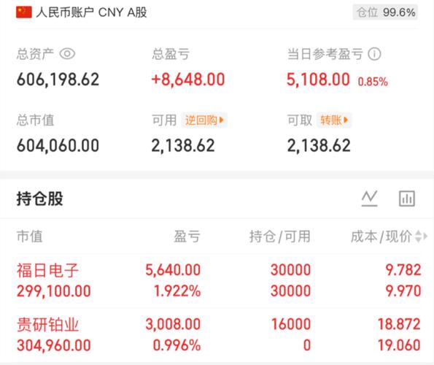Open 福日电子 holding row
The image size is (434, 365).
coord(219,280)
